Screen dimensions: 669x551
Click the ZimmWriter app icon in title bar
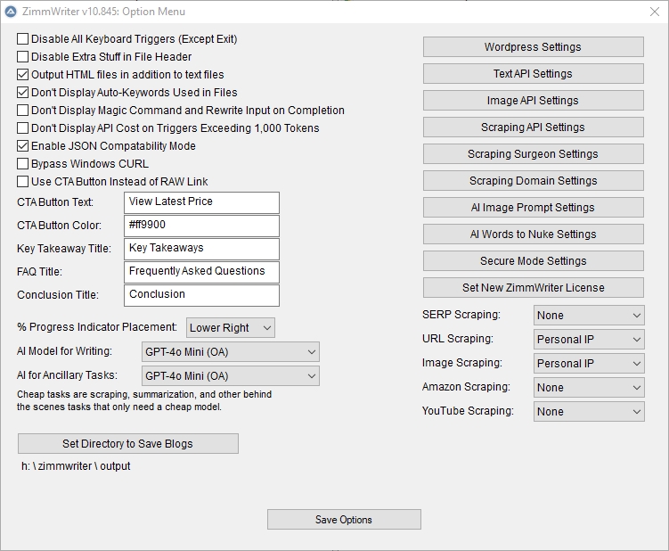[x=11, y=12]
